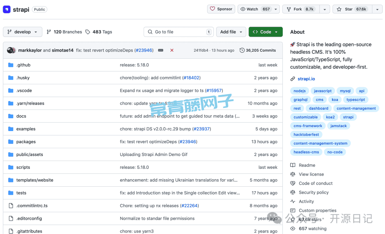Show failed checks red X status
The width and height of the screenshot is (385, 234).
pyautogui.click(x=172, y=50)
